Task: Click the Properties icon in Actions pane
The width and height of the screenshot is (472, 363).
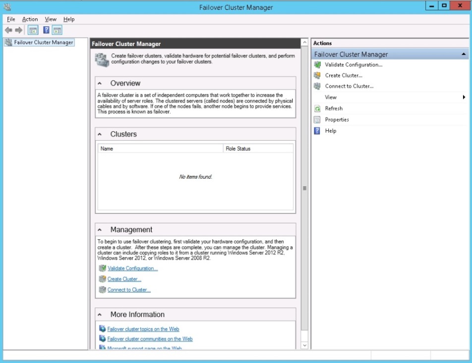Action: [317, 120]
